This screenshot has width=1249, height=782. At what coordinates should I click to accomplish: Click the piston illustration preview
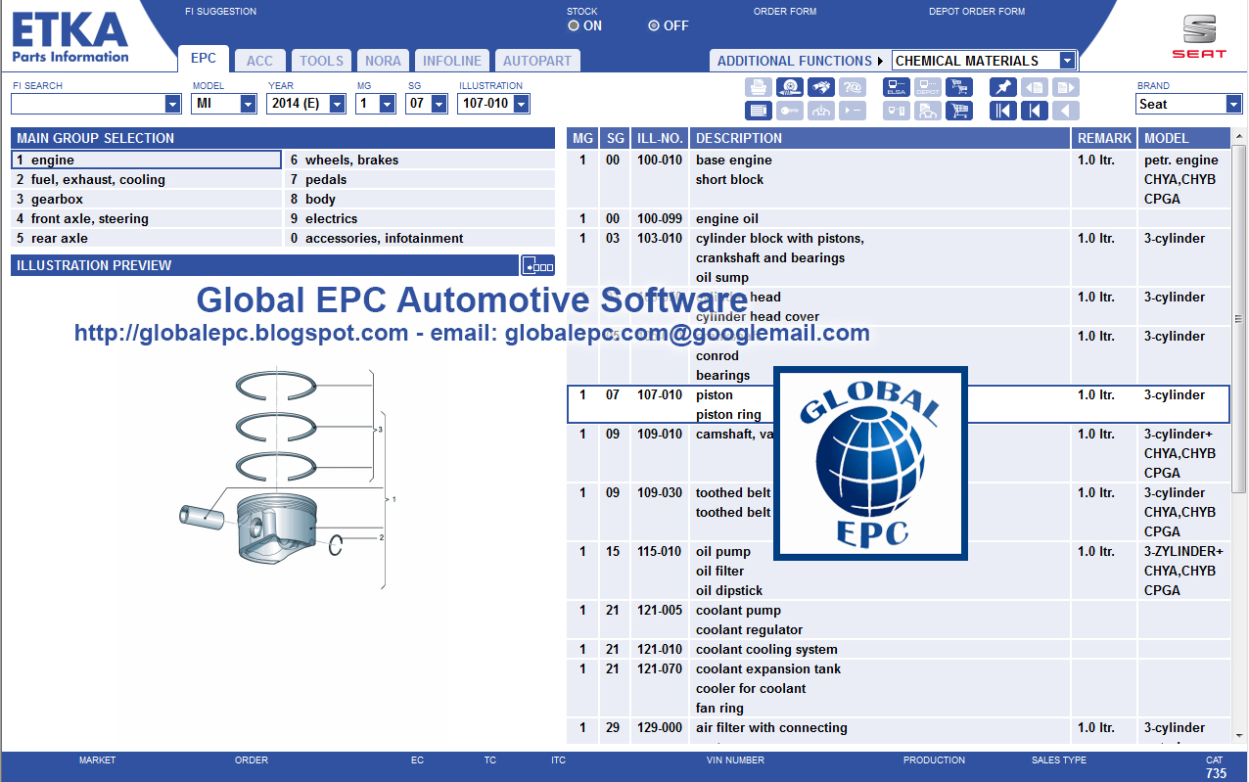[x=289, y=478]
